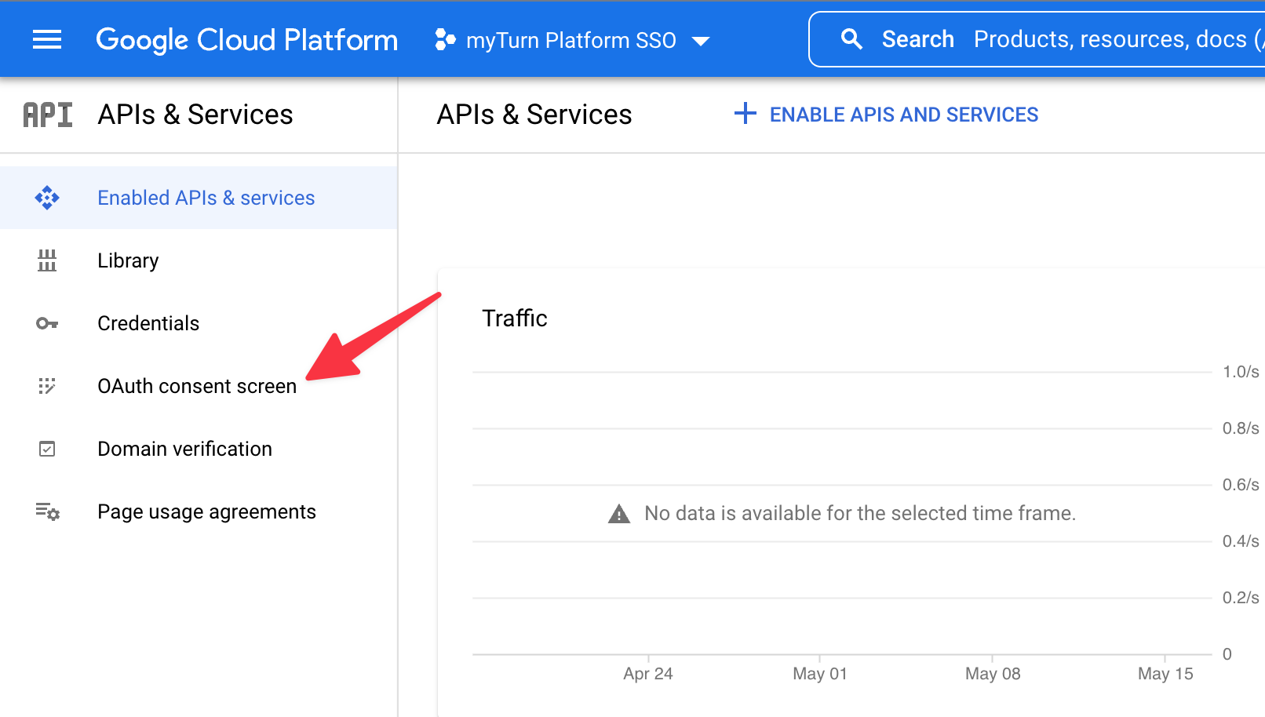Click the warning triangle icon in Traffic chart
The width and height of the screenshot is (1265, 717).
[619, 514]
